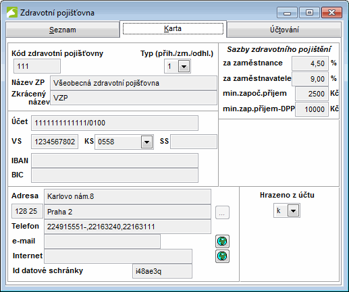Click the Hrazeno z účtu value k
349x292 pixels.
[281, 210]
